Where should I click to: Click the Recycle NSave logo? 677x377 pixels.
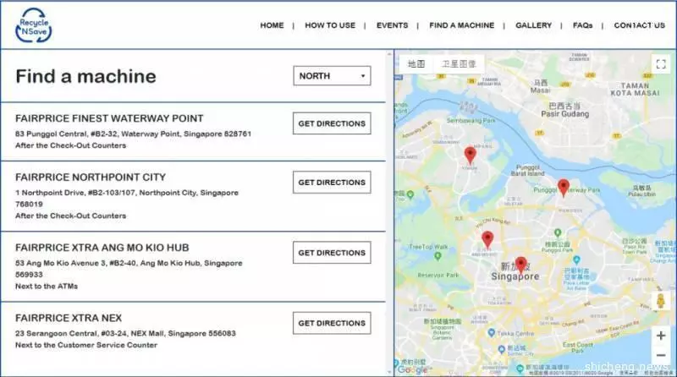pyautogui.click(x=34, y=25)
